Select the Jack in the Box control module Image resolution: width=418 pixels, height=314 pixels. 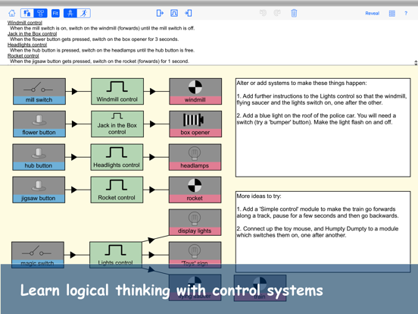tap(117, 124)
